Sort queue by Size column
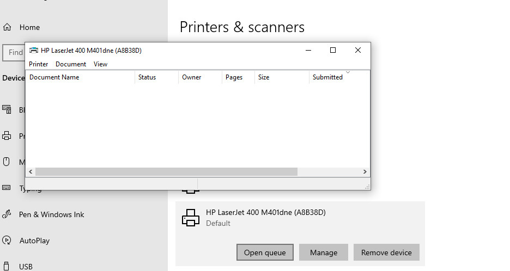 [x=282, y=77]
